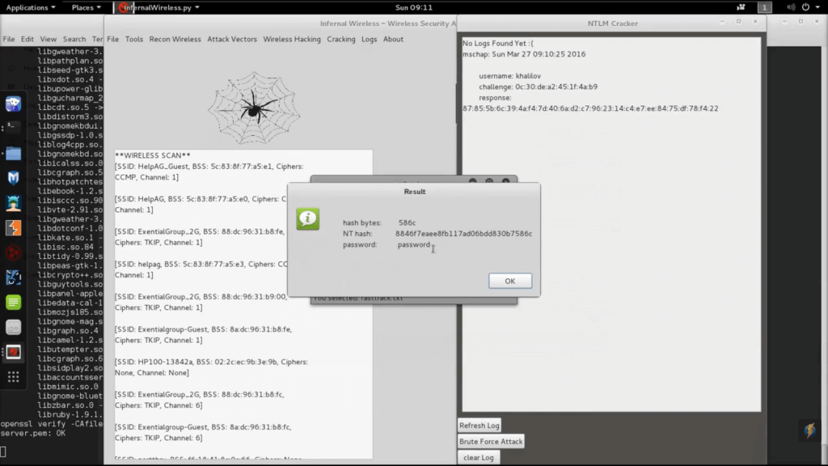Launch Burp Suite from the dock
The width and height of the screenshot is (828, 466).
14,228
